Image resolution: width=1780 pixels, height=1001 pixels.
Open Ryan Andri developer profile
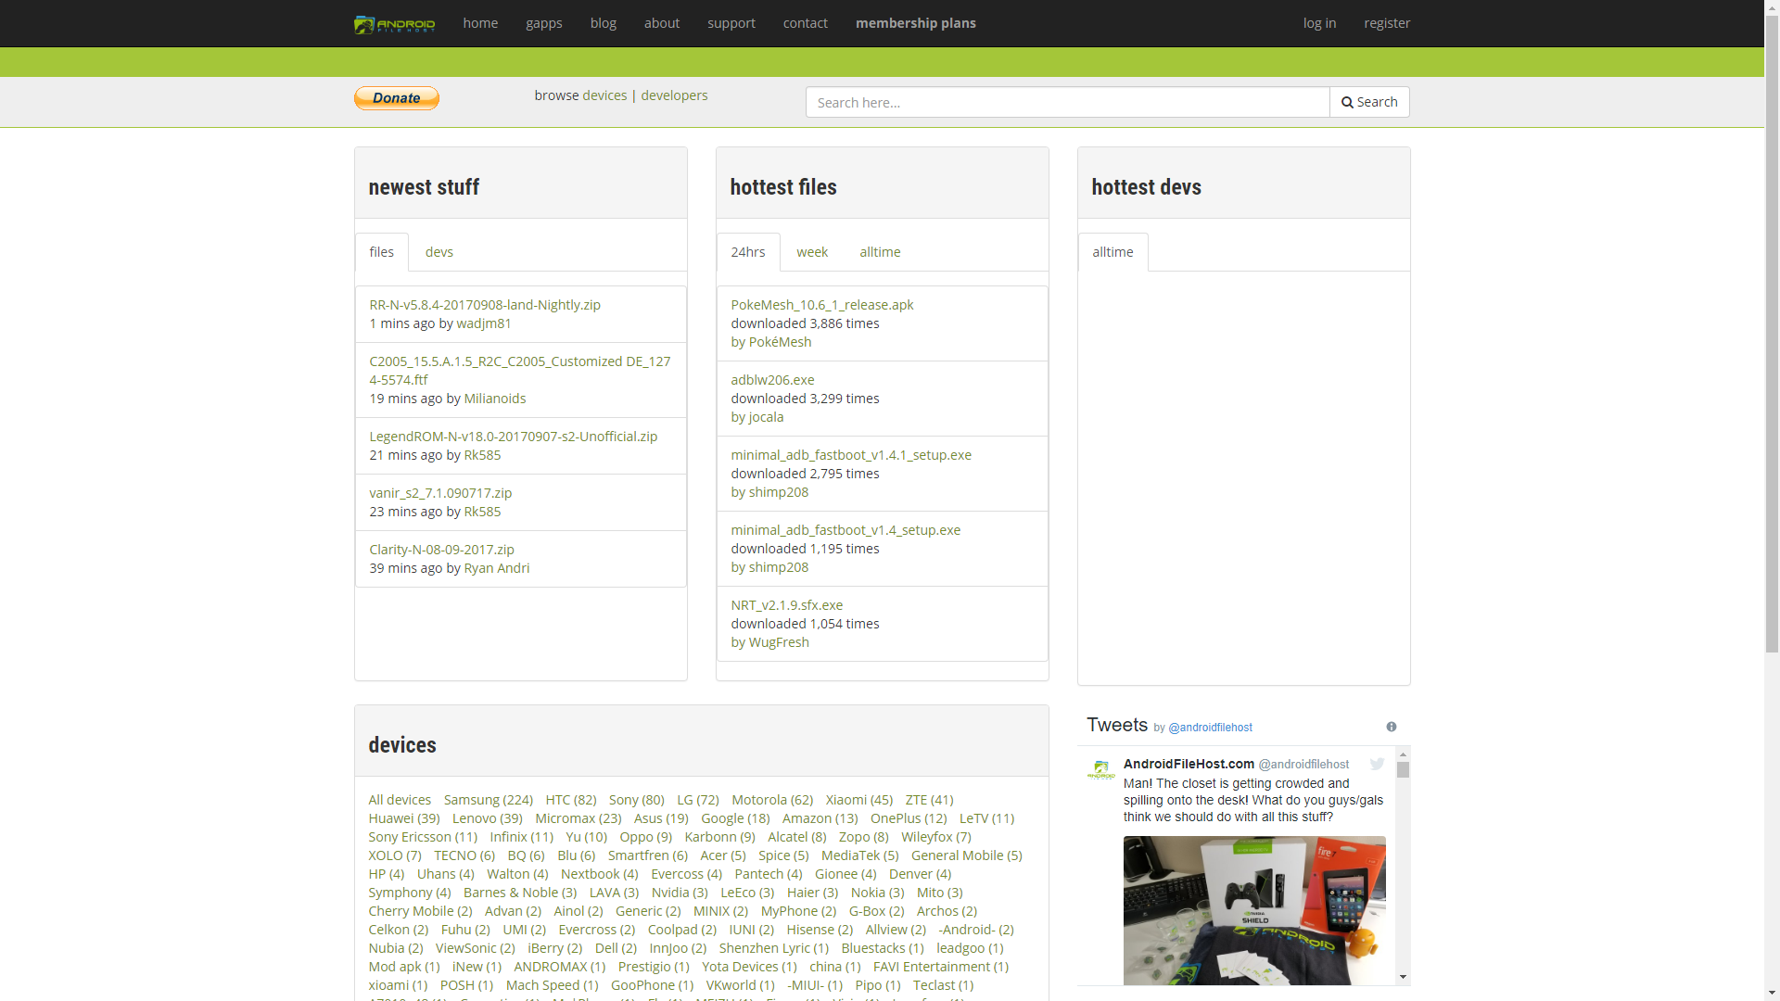(x=497, y=568)
